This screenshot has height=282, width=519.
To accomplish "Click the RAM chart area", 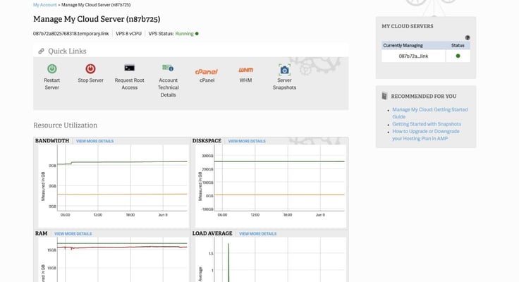I will [114, 260].
